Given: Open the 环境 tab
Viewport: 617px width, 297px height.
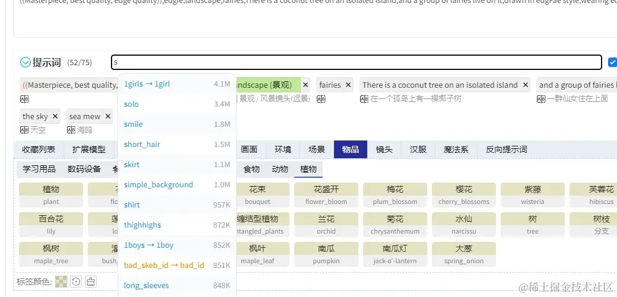Looking at the screenshot, I should pyautogui.click(x=283, y=149).
